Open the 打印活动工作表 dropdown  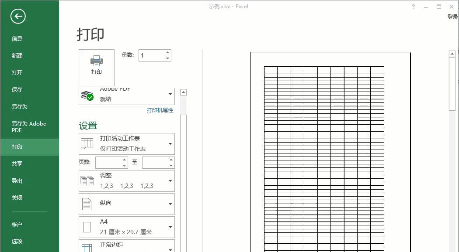170,144
